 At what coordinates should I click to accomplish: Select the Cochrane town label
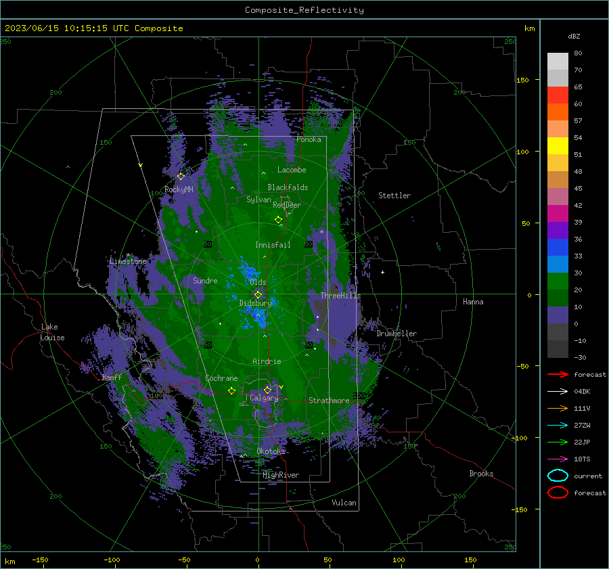point(221,378)
